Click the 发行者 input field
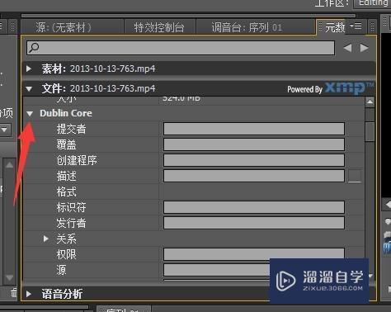This screenshot has height=312, width=391. click(x=254, y=223)
